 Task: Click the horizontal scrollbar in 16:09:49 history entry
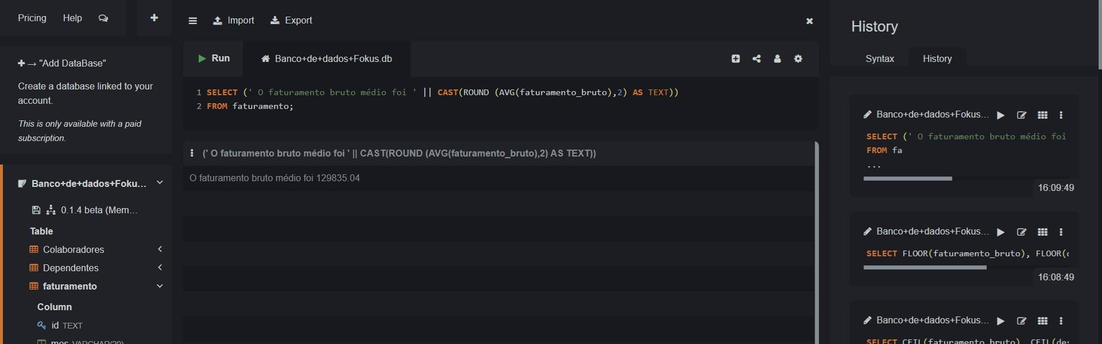[x=907, y=179]
